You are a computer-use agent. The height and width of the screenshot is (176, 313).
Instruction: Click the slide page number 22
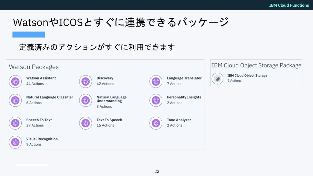(x=157, y=171)
